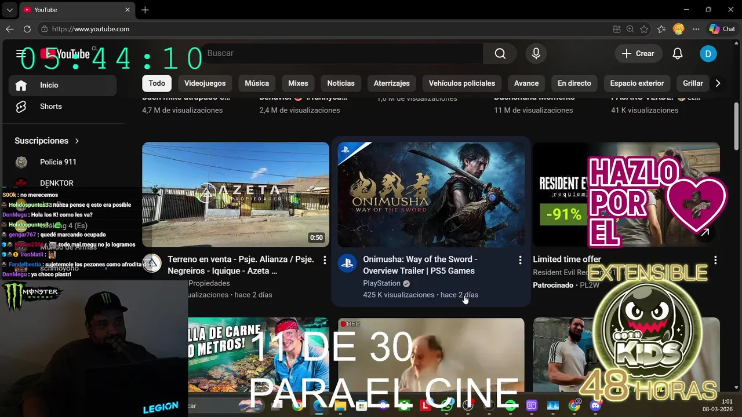Open options menu for Limited time offer ad

tap(715, 260)
